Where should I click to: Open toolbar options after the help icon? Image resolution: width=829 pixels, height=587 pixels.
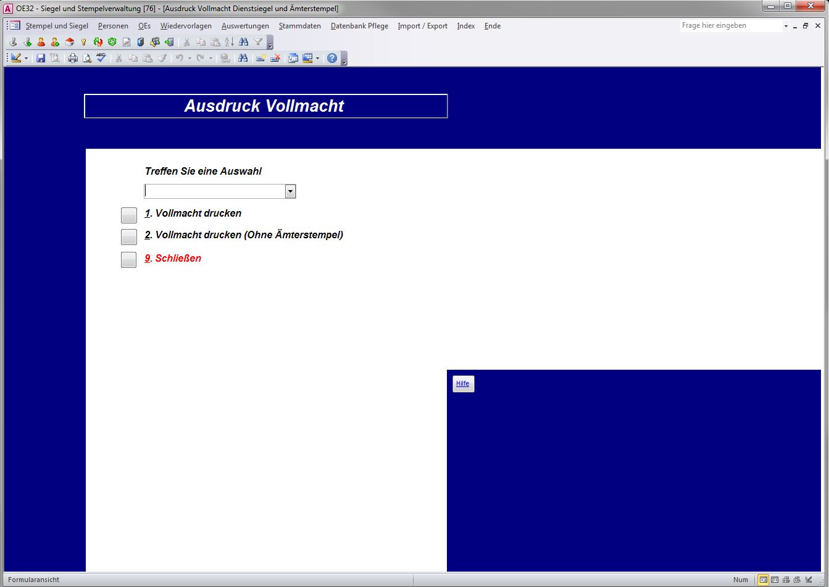[344, 59]
